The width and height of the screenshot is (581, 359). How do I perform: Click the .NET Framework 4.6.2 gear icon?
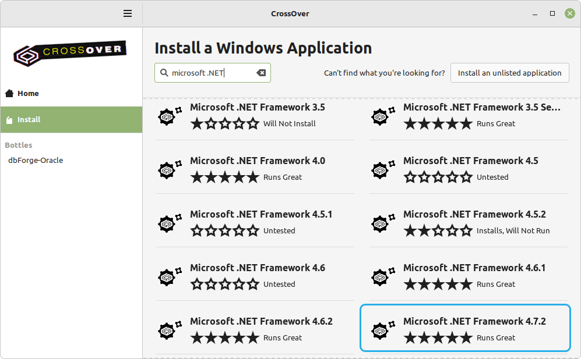(x=170, y=330)
